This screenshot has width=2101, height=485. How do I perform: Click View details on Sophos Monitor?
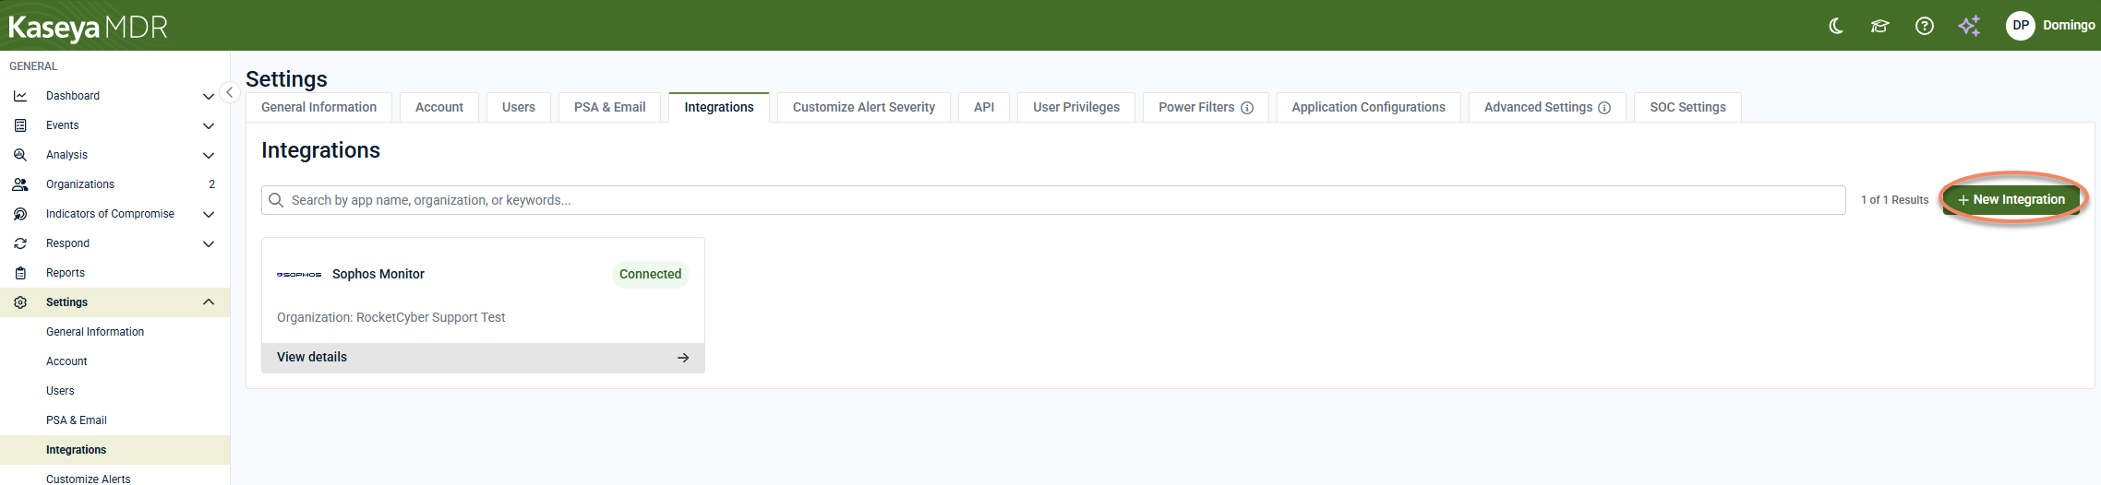[x=483, y=358]
